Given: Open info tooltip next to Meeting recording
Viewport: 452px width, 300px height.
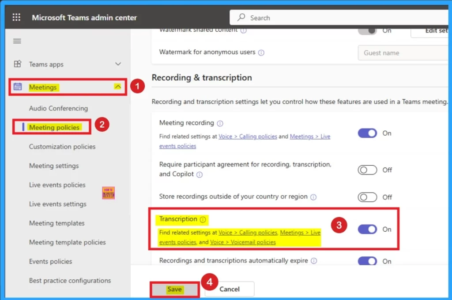Looking at the screenshot, I should point(220,123).
